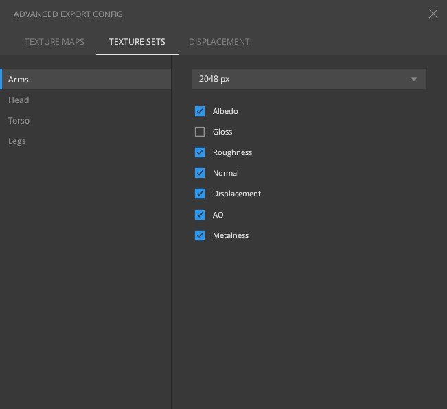This screenshot has width=447, height=409.
Task: Deselect the Metalness checkbox
Action: pyautogui.click(x=200, y=235)
